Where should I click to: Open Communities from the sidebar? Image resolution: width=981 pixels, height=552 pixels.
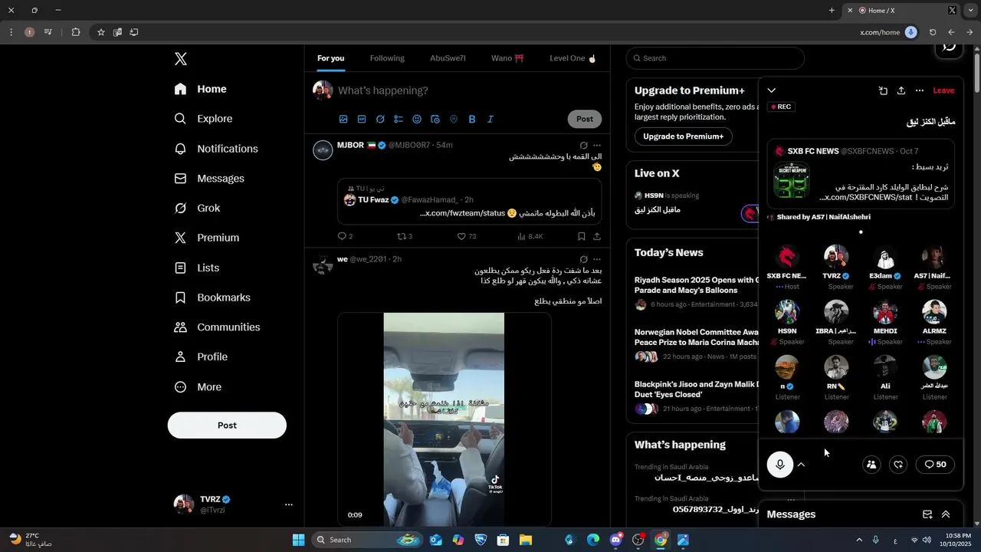[x=217, y=327]
